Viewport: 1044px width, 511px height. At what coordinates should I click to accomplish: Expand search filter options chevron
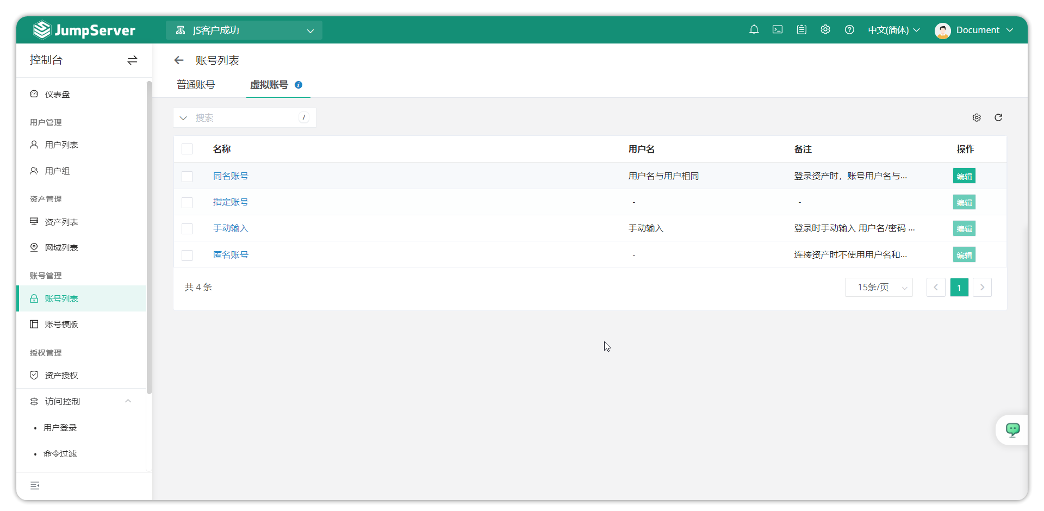pos(183,118)
